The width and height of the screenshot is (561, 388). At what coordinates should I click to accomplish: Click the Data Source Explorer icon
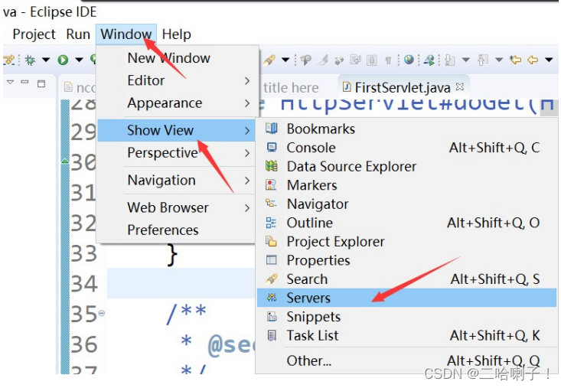(271, 166)
